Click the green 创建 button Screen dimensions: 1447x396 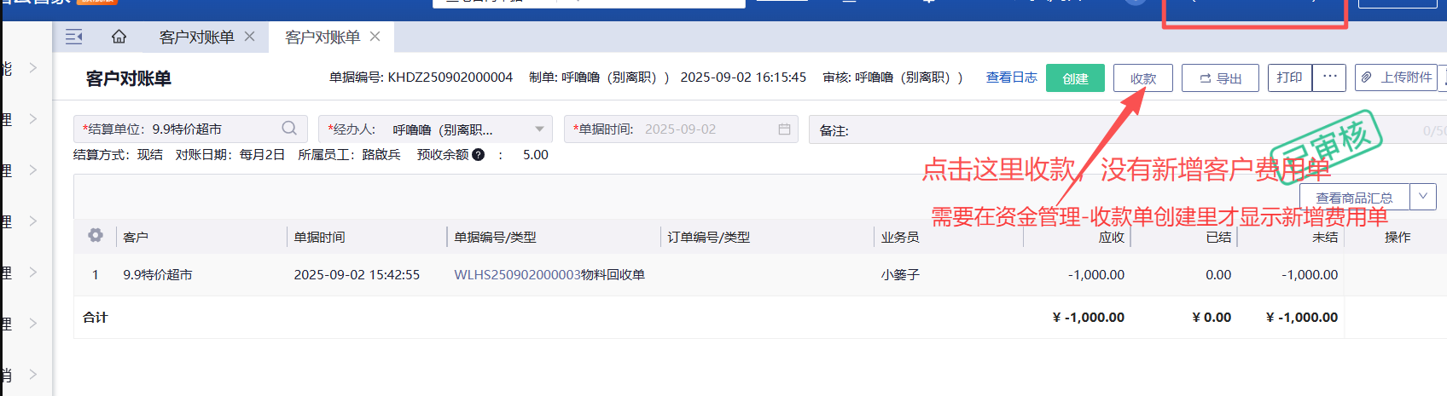(1075, 78)
